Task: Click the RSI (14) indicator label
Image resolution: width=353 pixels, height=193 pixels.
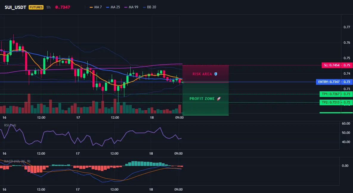Action: [x=10, y=125]
